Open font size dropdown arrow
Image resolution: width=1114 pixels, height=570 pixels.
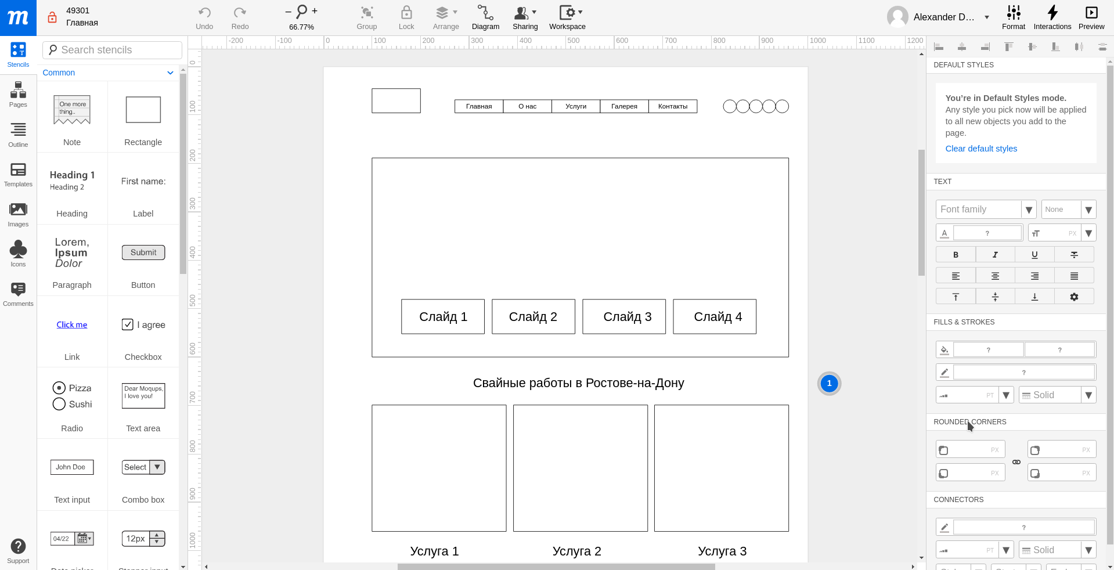(1088, 233)
